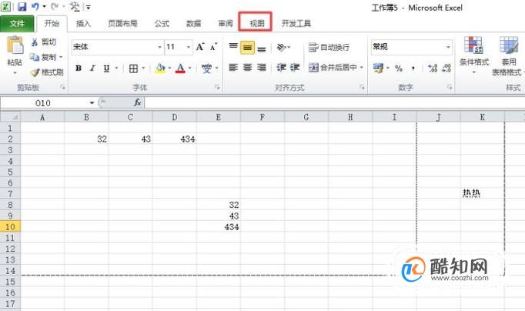525x311 pixels.
Task: Click the increase font size icon
Action: [x=200, y=47]
